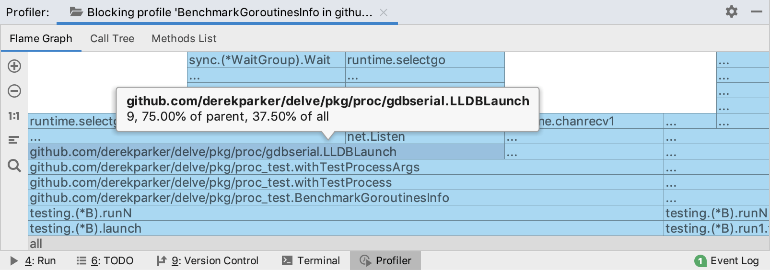Open the Terminal tool window
The width and height of the screenshot is (770, 270).
[x=311, y=261]
